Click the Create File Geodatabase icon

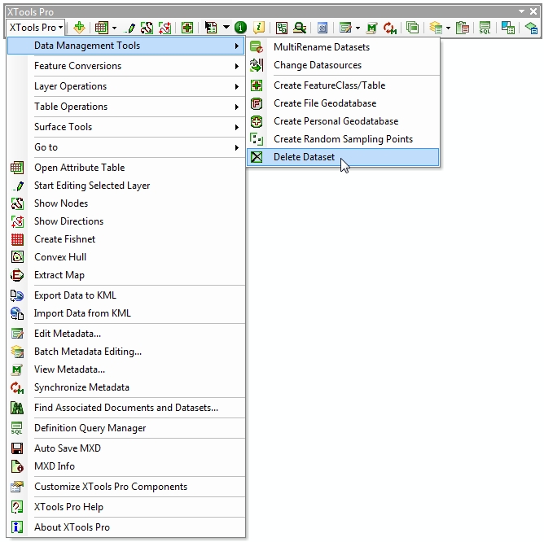tap(257, 103)
